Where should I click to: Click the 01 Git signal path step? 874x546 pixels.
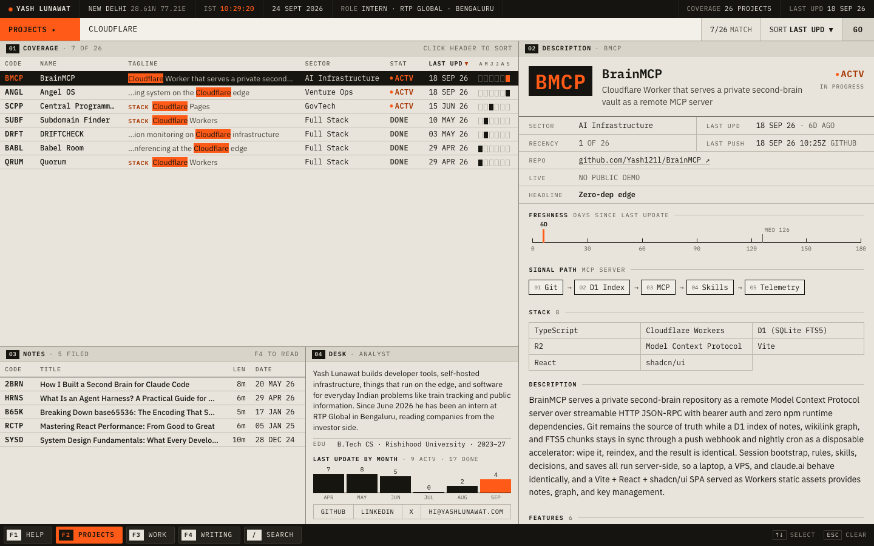(x=546, y=288)
